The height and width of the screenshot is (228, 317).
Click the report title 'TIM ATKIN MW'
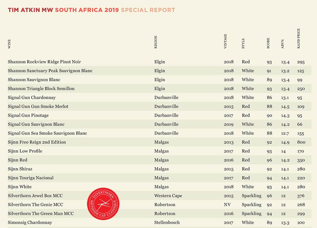31,10
